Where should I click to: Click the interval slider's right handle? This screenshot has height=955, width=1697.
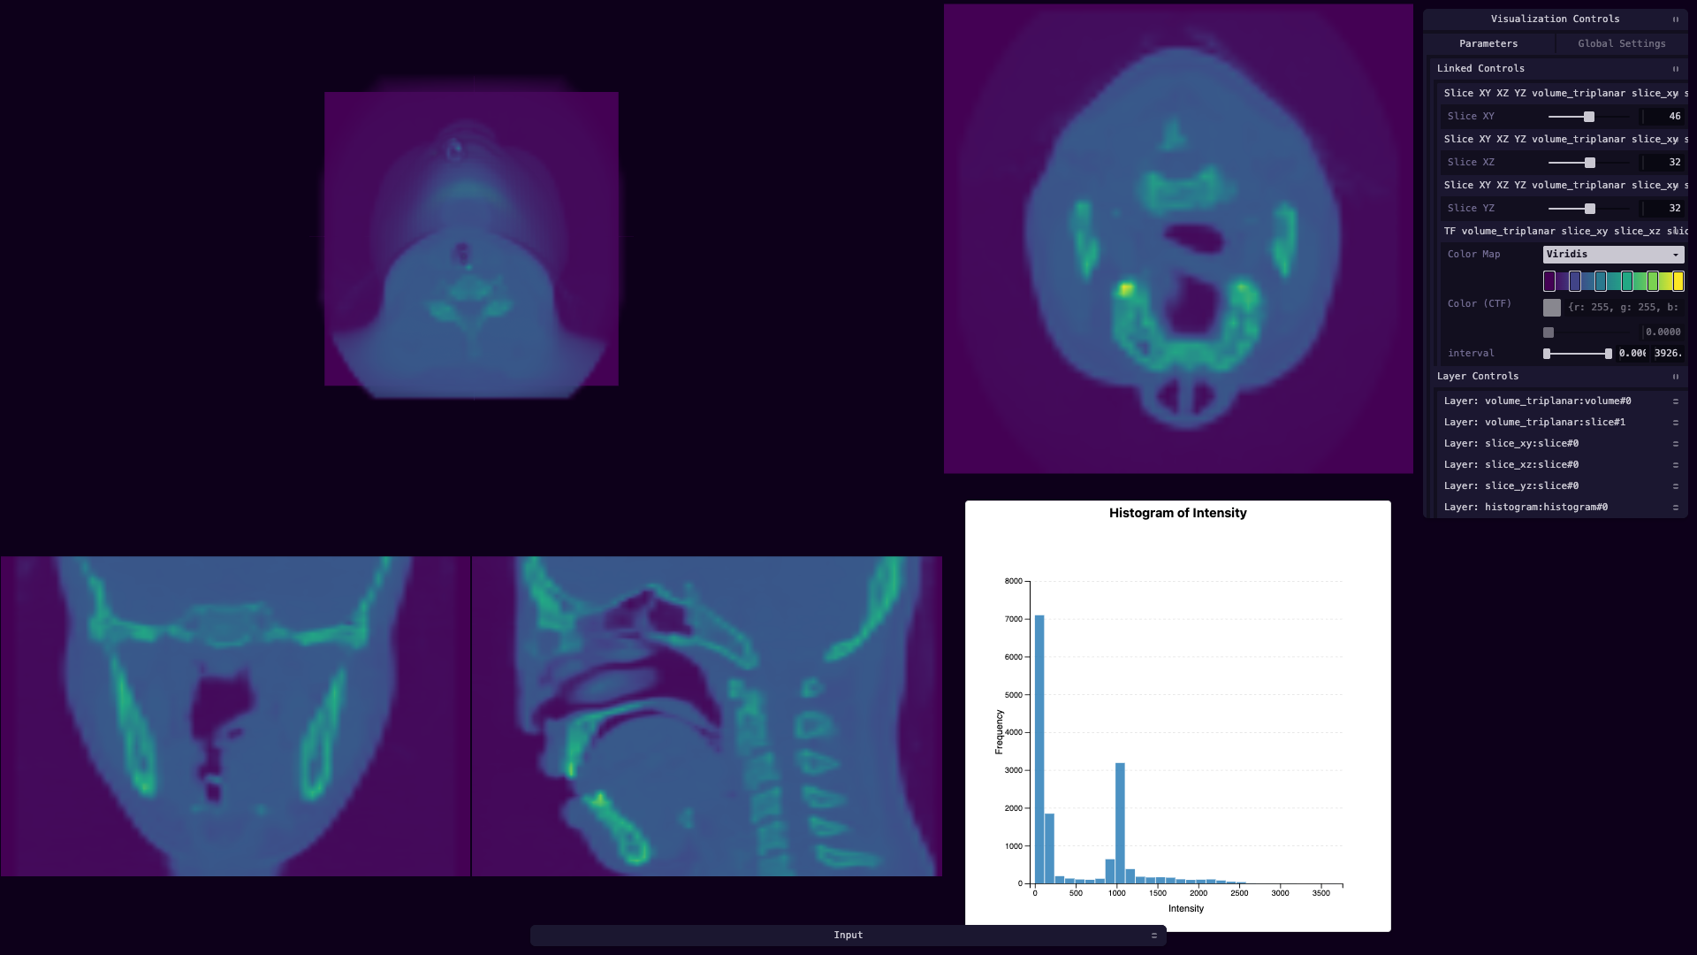point(1609,354)
